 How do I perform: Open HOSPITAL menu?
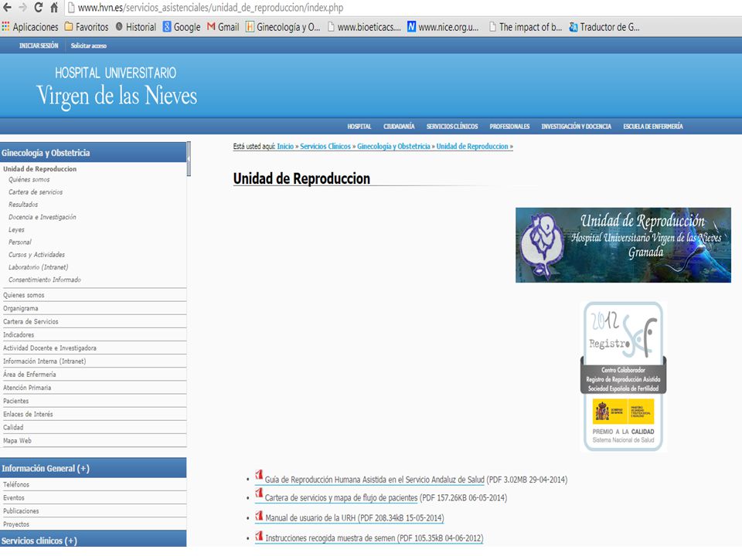click(x=359, y=126)
